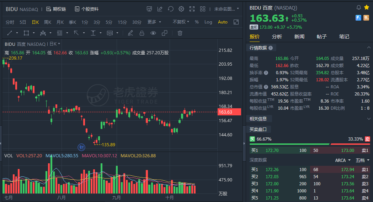Open the multi-chart grid layout icon
Image resolution: width=373 pixels, height=202 pixels.
pos(203,9)
